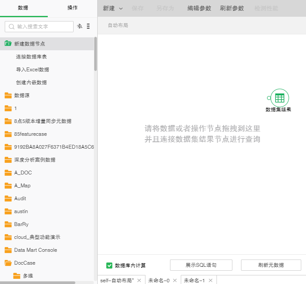The height and width of the screenshot is (284, 306).
Task: Click the 数据源 folder label
Action: 22,95
